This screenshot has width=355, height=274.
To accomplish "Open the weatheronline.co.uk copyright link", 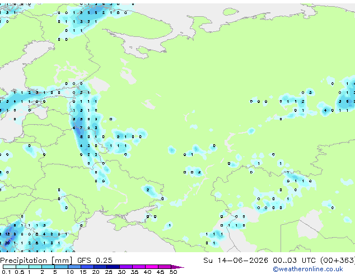I will click(x=308, y=269).
